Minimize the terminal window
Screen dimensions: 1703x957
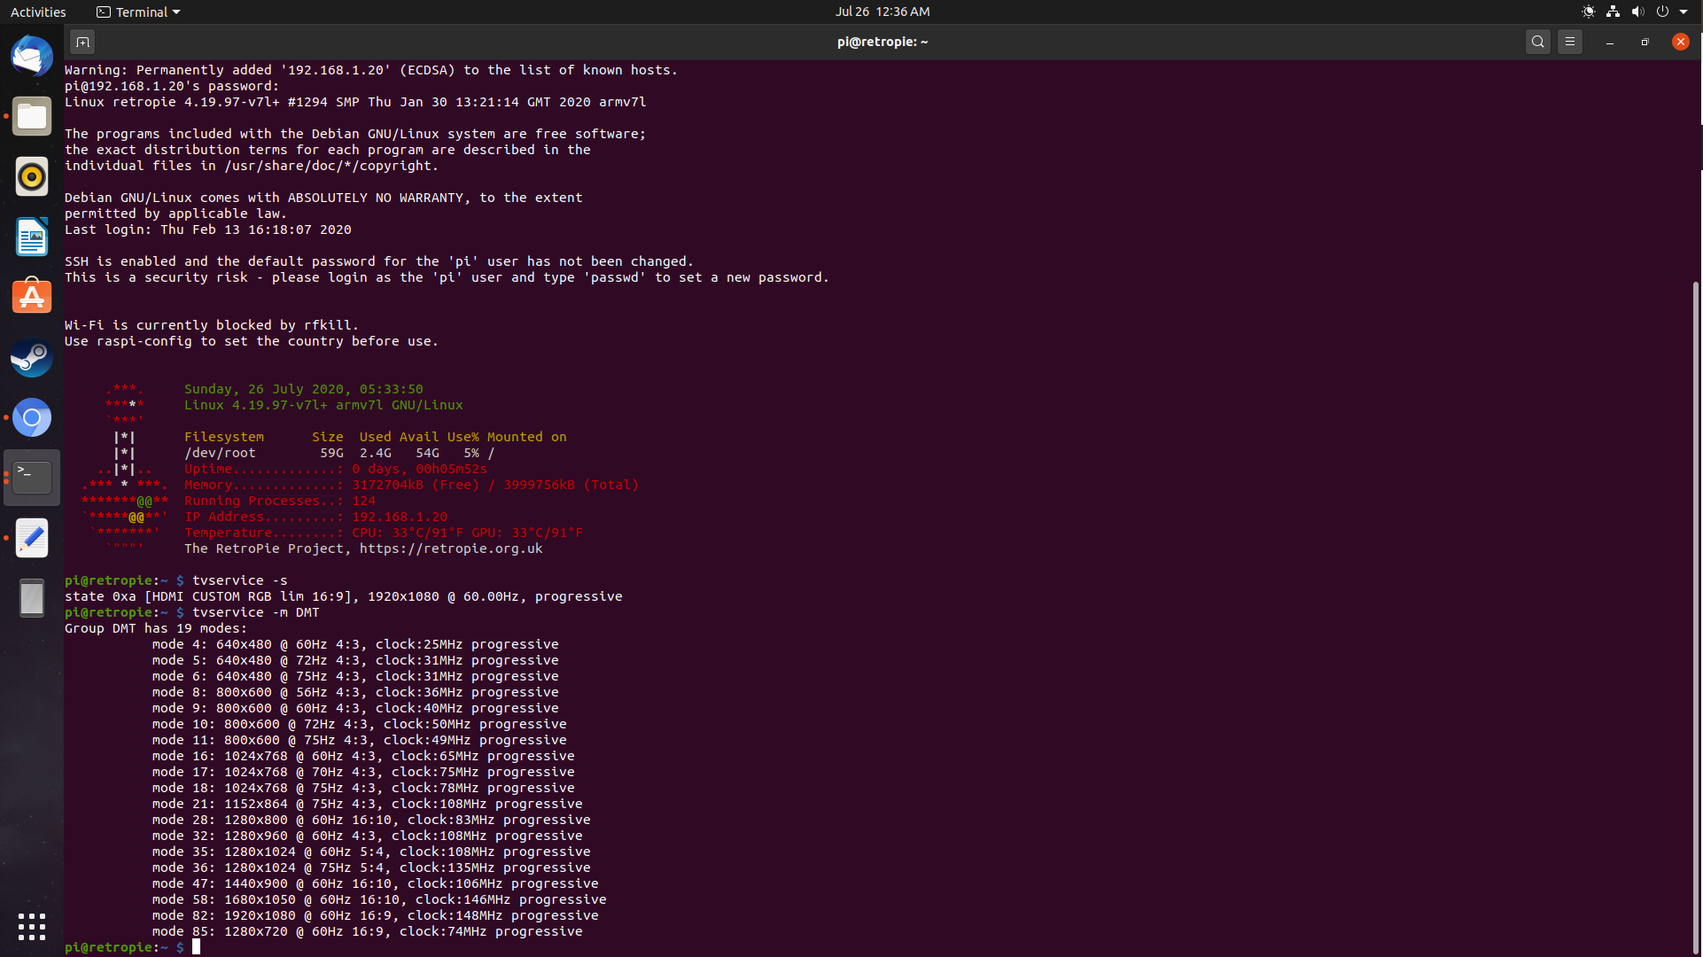pos(1610,42)
